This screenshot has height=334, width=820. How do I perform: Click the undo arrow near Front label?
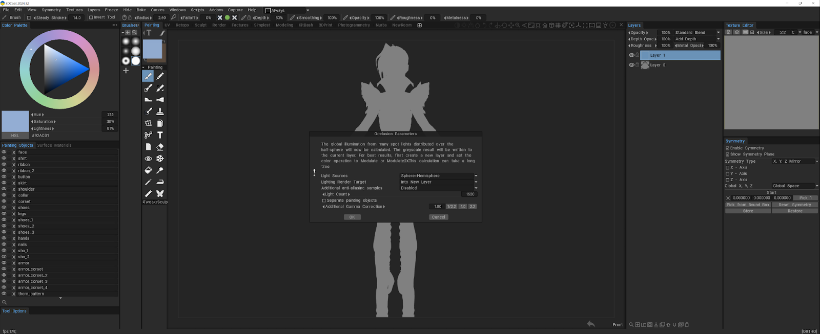(591, 324)
